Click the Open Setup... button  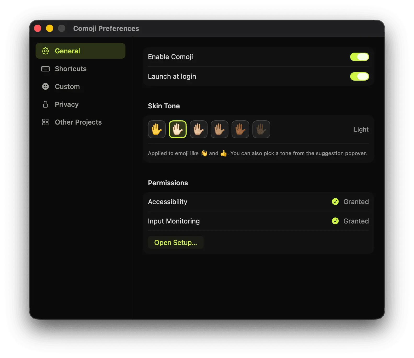coord(176,243)
